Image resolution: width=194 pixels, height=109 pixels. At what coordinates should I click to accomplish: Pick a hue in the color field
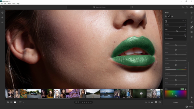coord(176,94)
